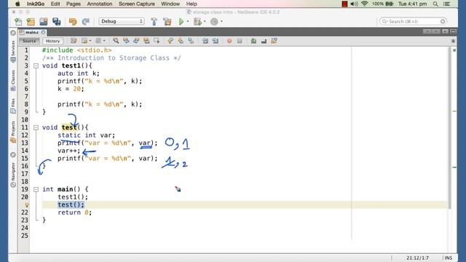466x262 pixels.
Task: Open the Annotation menu
Action: (100, 4)
